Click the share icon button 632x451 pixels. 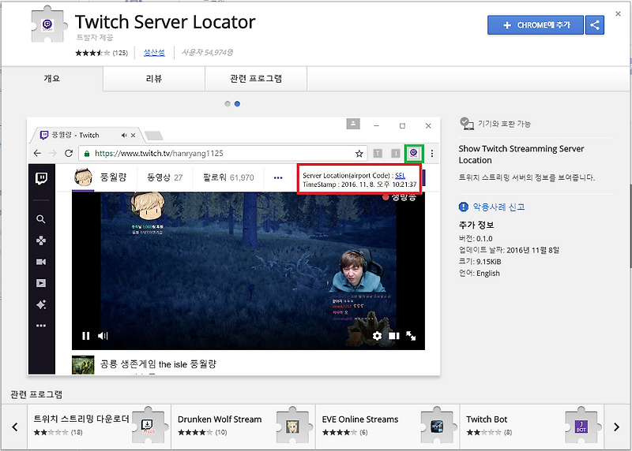tap(595, 25)
